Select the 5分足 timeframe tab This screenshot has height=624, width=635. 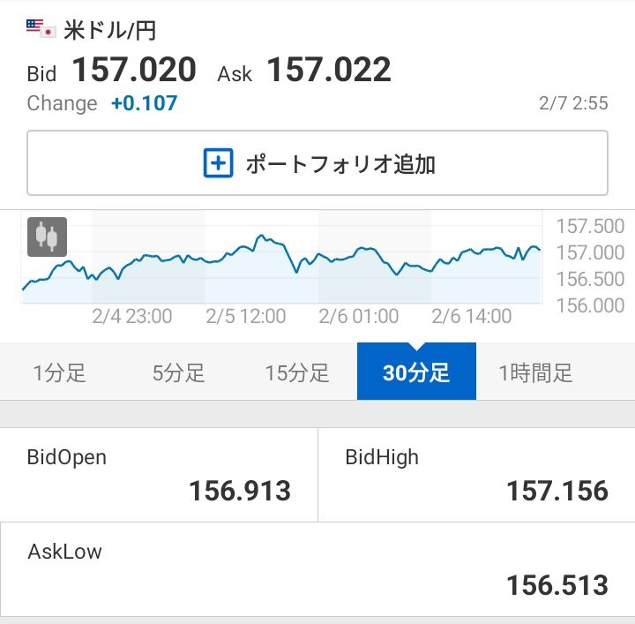pyautogui.click(x=179, y=372)
